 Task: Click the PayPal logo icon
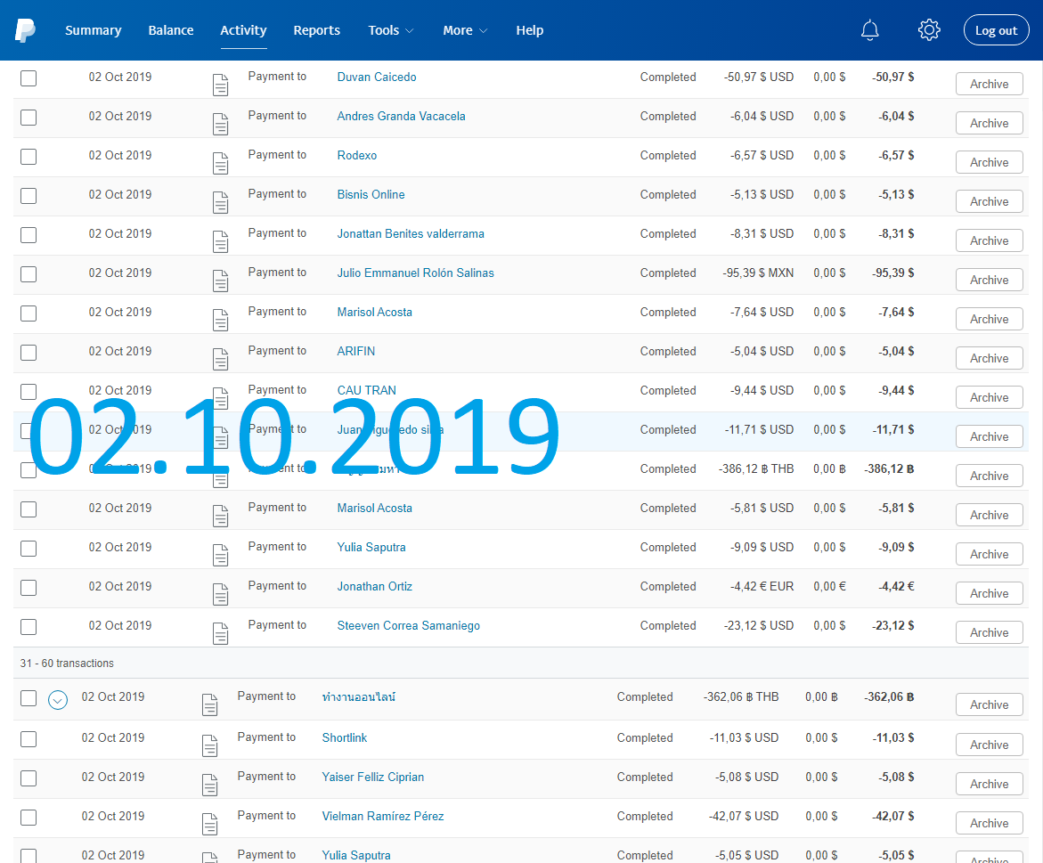point(25,30)
